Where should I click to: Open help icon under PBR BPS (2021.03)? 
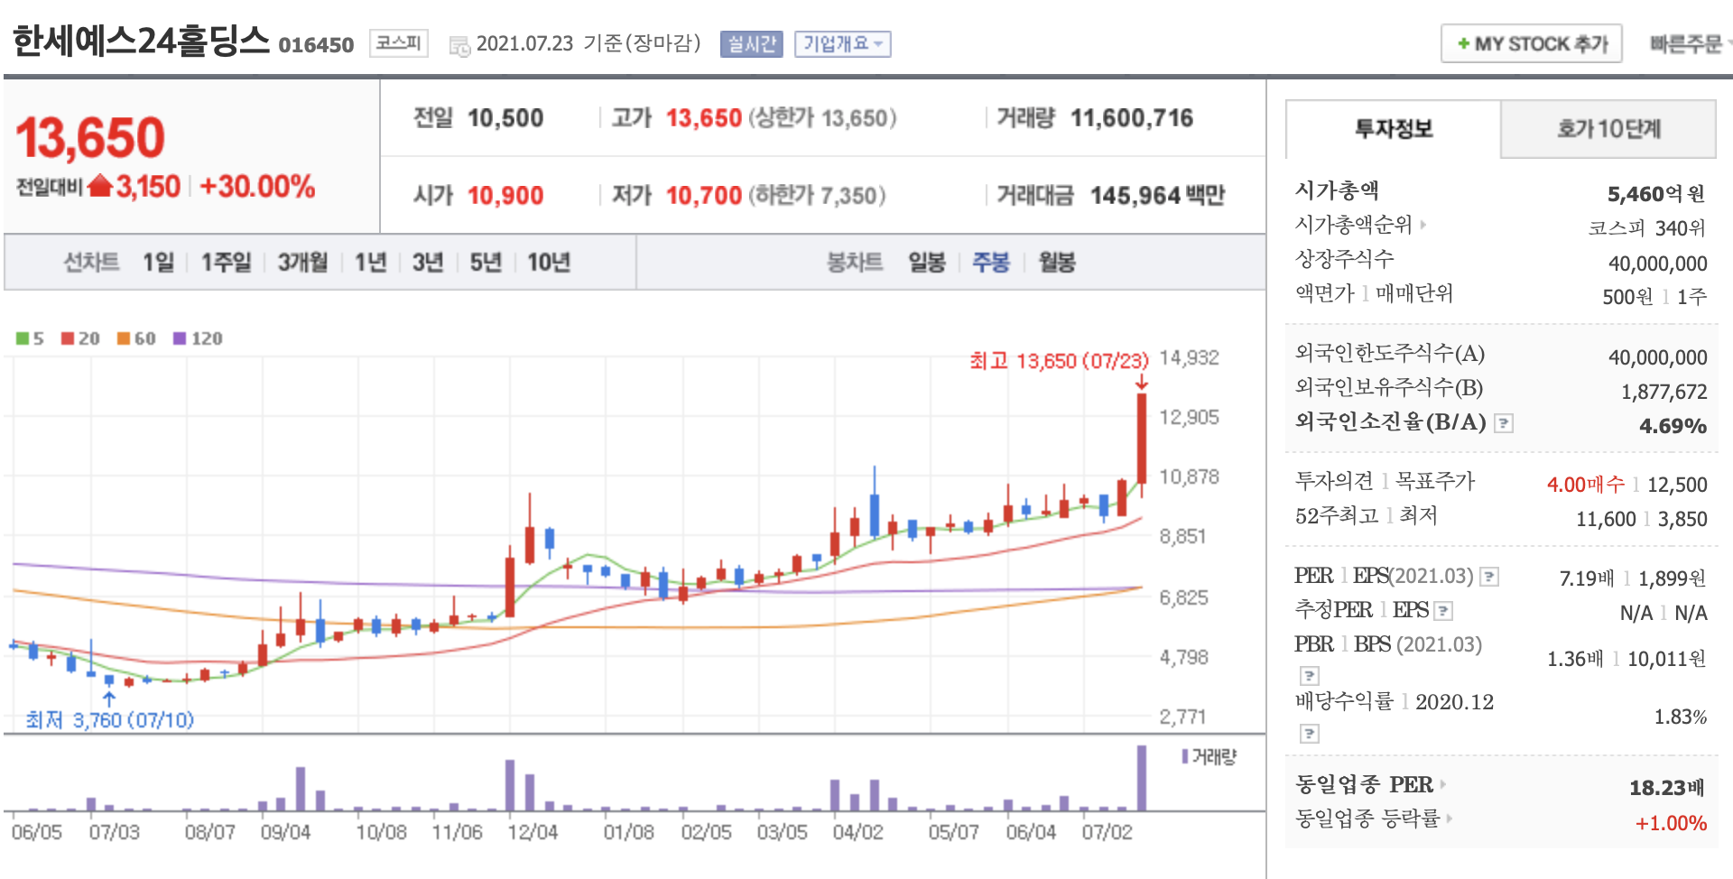pos(1309,676)
